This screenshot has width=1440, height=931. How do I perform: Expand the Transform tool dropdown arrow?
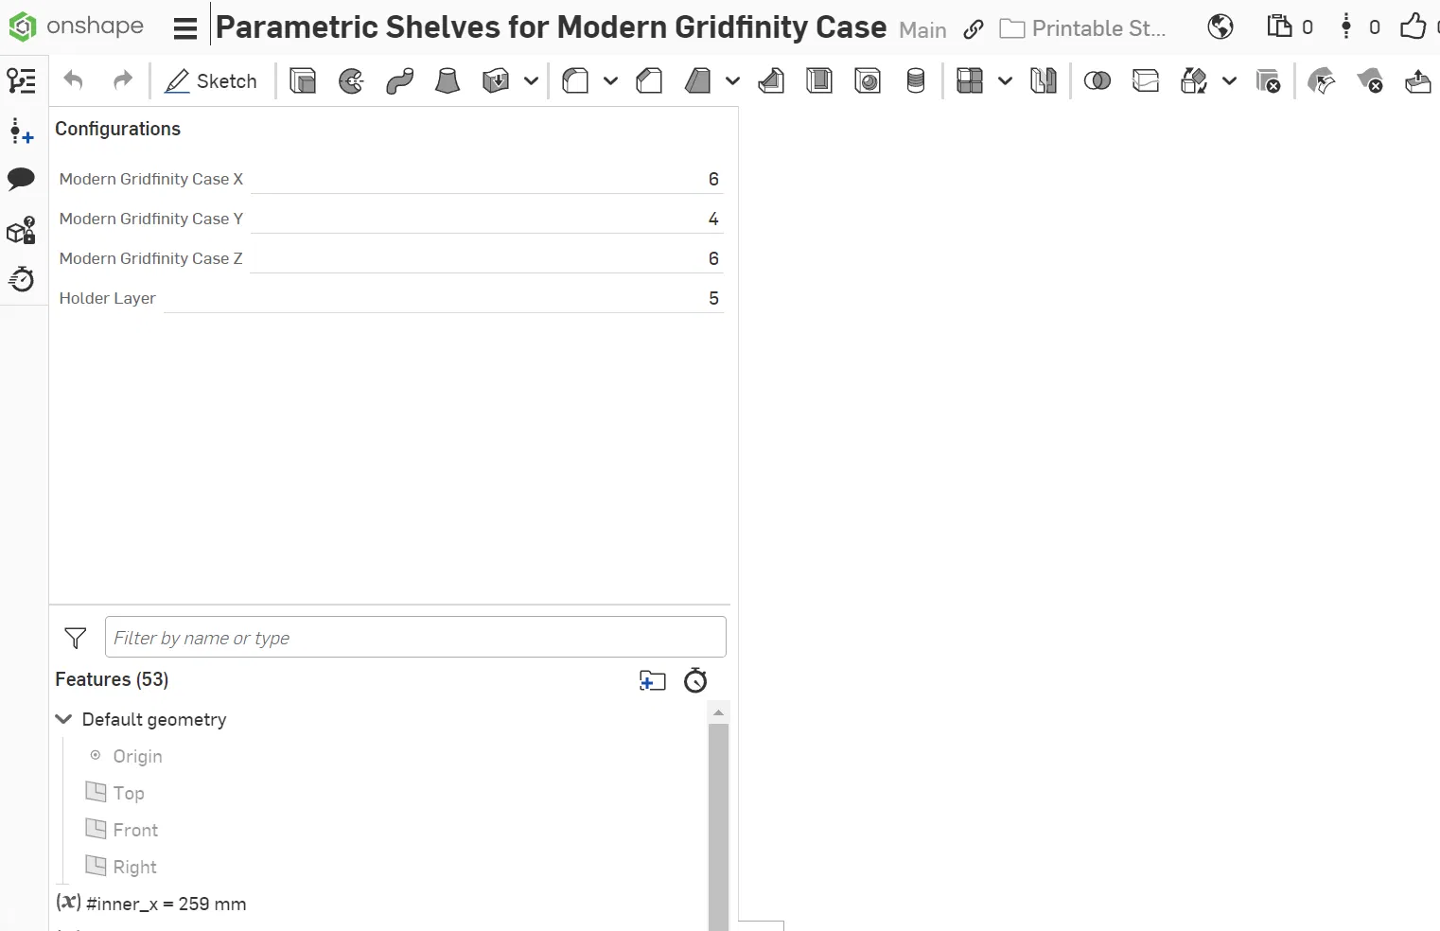tap(1229, 81)
